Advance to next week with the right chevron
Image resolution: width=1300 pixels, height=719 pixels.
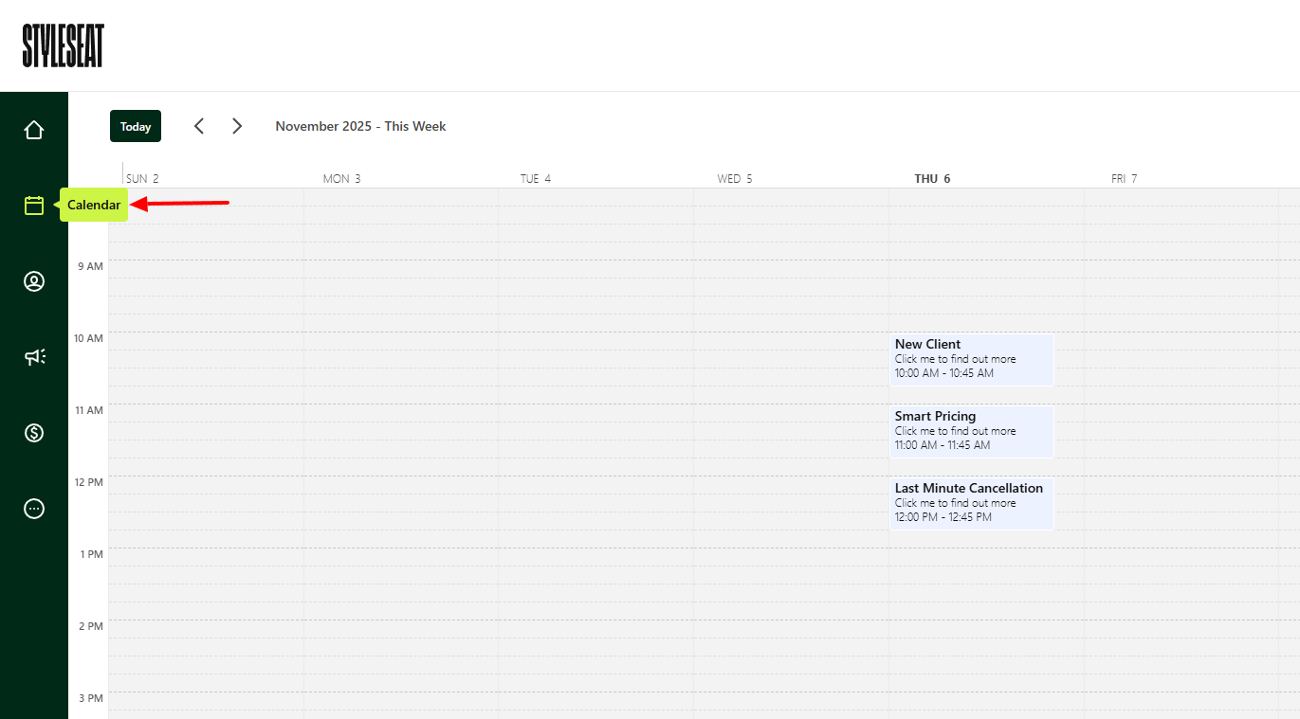click(236, 125)
